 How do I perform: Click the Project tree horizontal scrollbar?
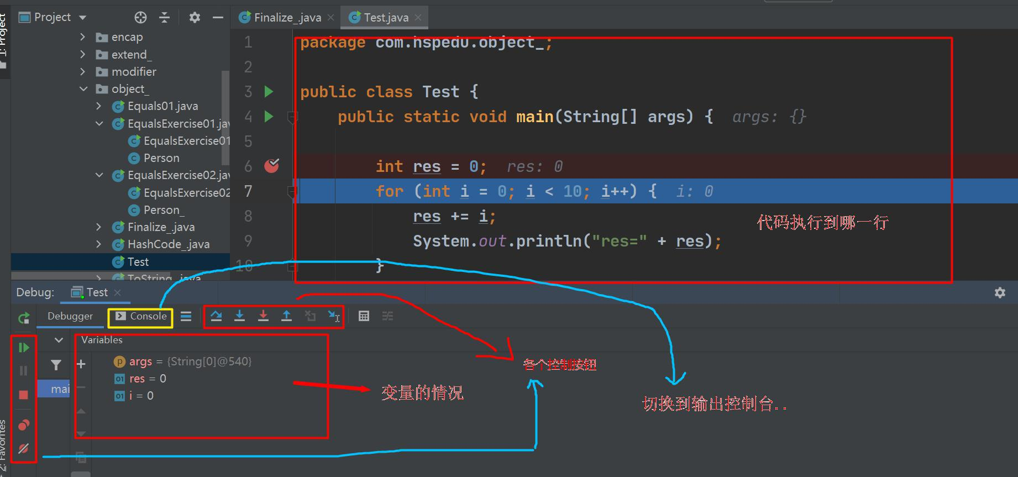[91, 275]
